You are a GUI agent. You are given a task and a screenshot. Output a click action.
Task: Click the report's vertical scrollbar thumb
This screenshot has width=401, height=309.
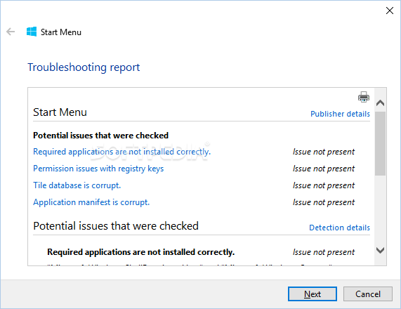click(381, 143)
